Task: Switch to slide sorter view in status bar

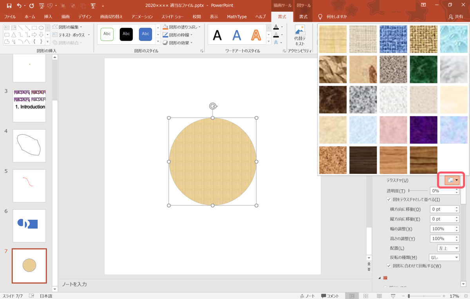Action: (x=366, y=296)
